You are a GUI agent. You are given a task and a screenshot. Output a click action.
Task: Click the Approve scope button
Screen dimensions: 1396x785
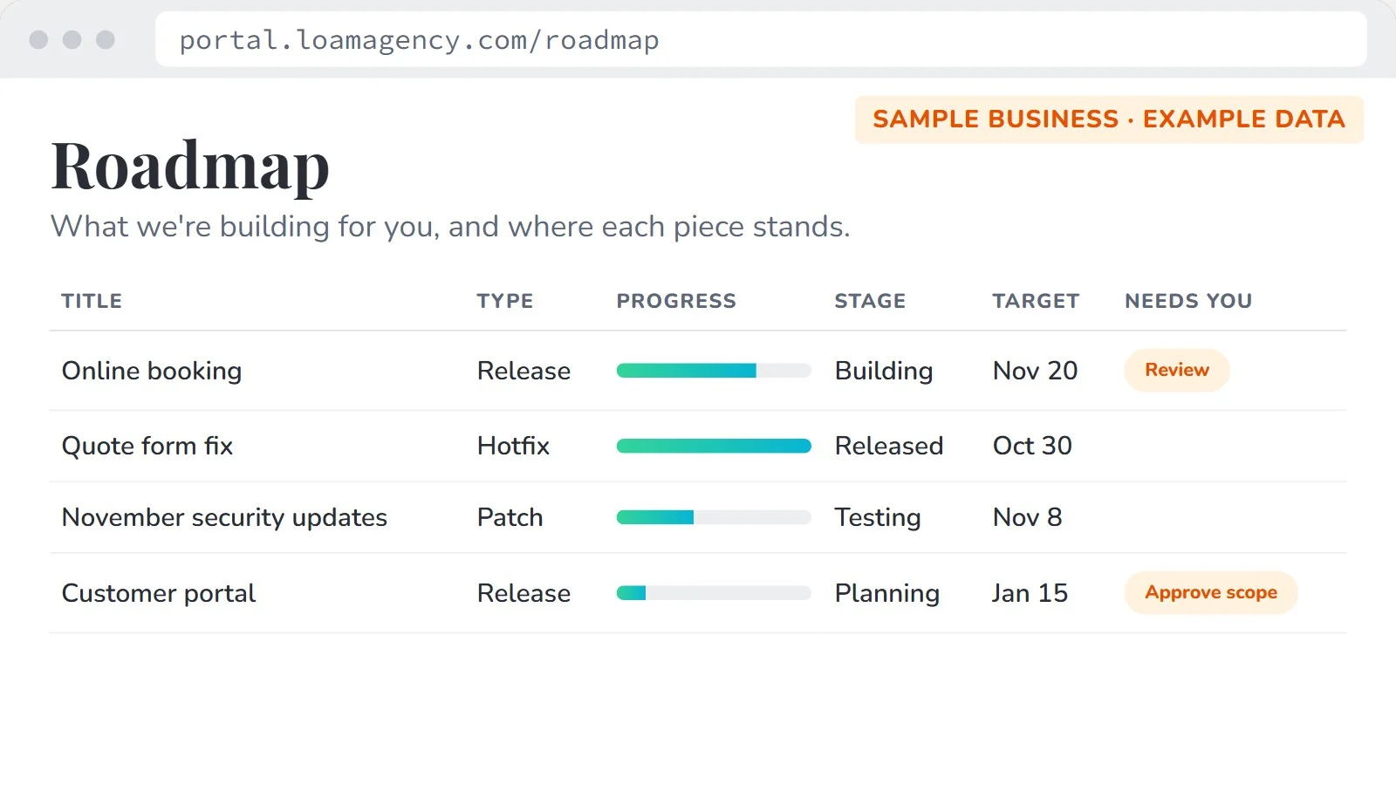1211,593
